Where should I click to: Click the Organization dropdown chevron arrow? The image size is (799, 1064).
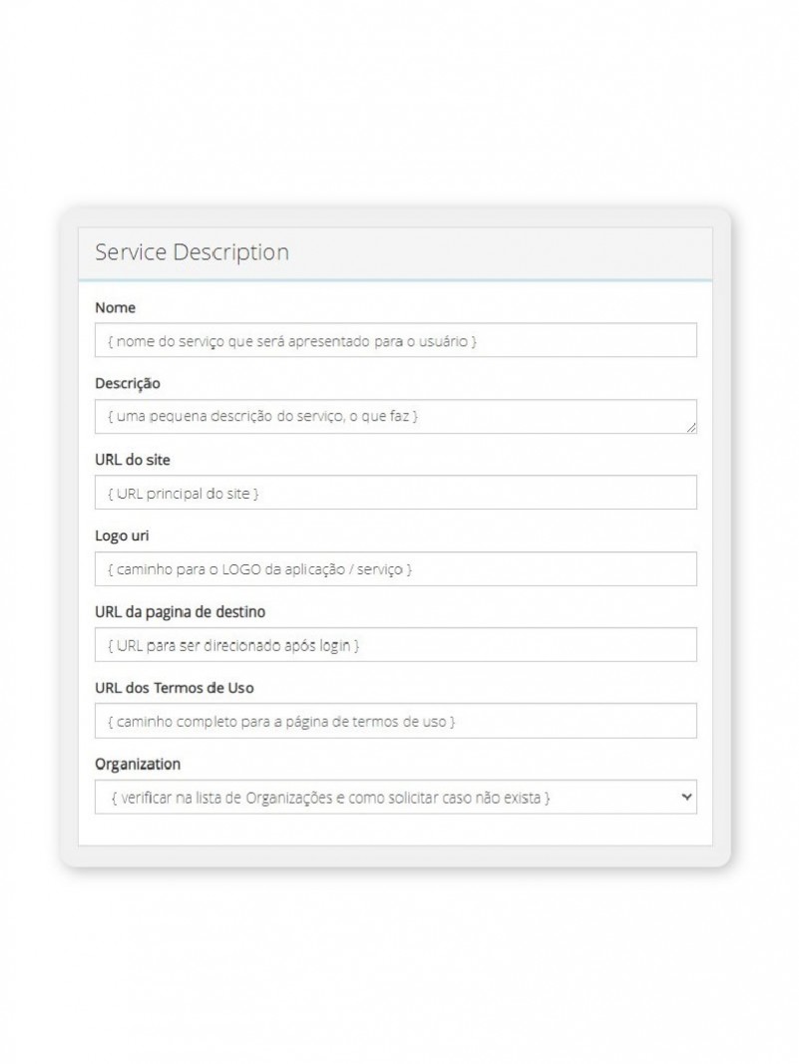coord(685,797)
